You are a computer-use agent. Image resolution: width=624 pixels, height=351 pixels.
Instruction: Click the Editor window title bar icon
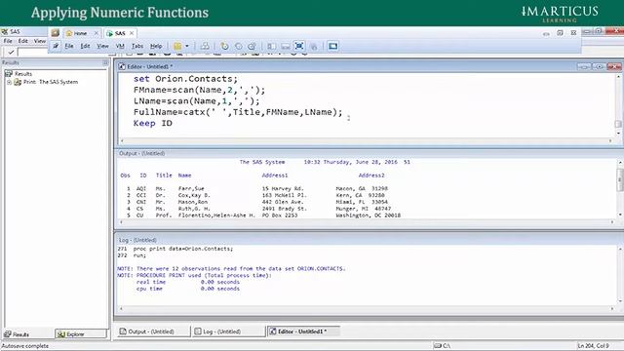point(122,66)
